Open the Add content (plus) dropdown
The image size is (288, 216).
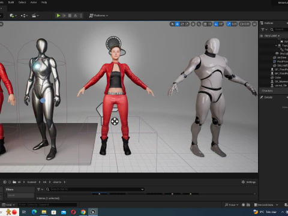13,16
